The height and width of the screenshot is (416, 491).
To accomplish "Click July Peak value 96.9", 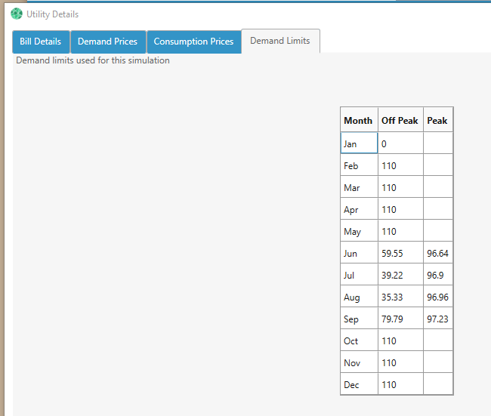I will point(438,276).
